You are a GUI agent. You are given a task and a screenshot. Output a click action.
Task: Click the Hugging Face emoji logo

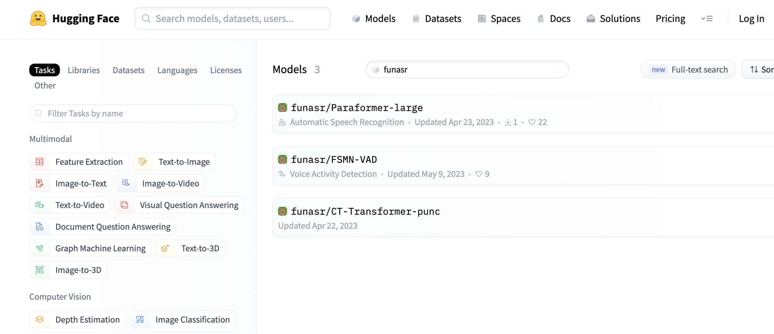pyautogui.click(x=38, y=18)
